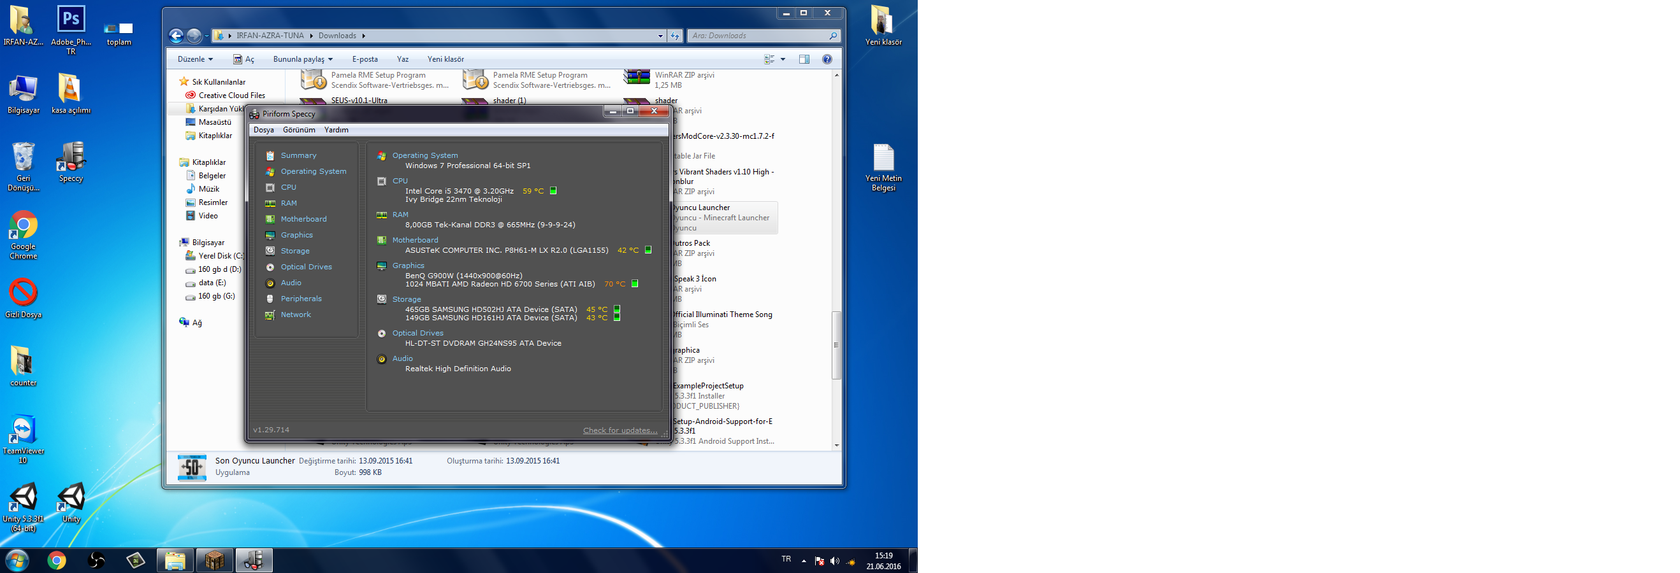Open the Audio speaker icon in Speccy sidebar
This screenshot has height=573, width=1680.
click(x=270, y=283)
